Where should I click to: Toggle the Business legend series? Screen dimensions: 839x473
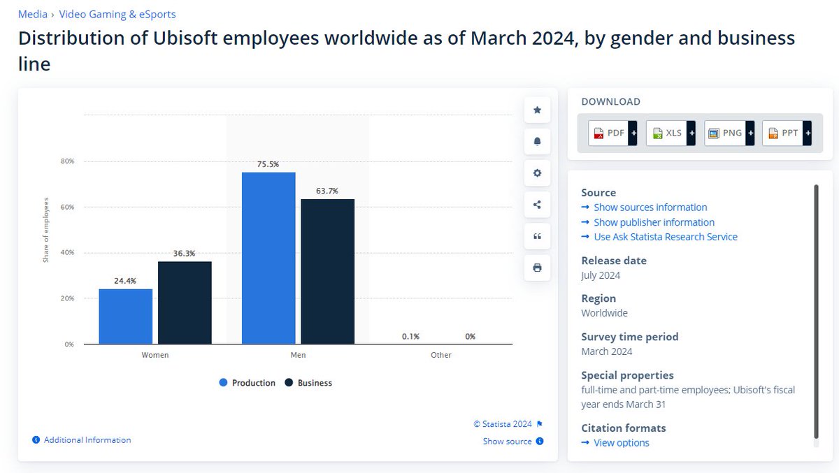tap(308, 383)
